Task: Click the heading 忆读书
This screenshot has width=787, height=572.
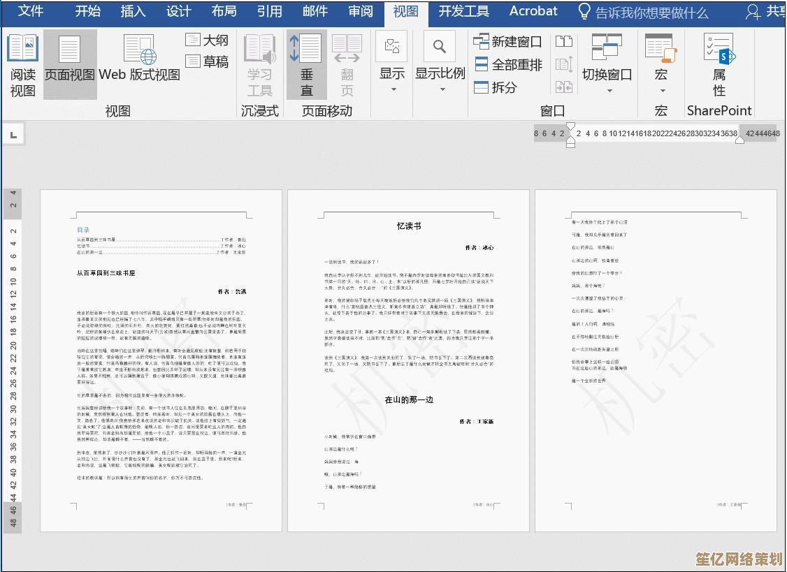Action: click(x=409, y=226)
